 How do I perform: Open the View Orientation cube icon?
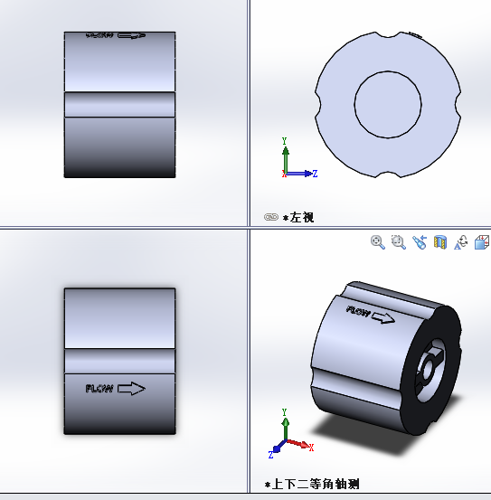pos(482,242)
